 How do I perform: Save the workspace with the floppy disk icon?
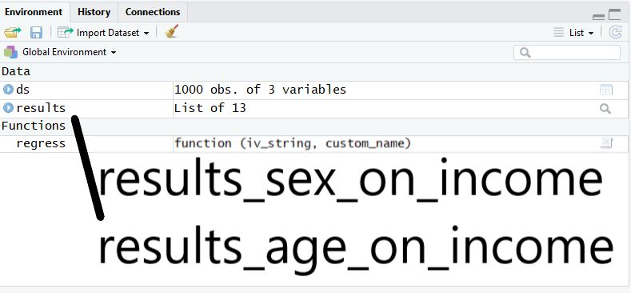tap(36, 33)
